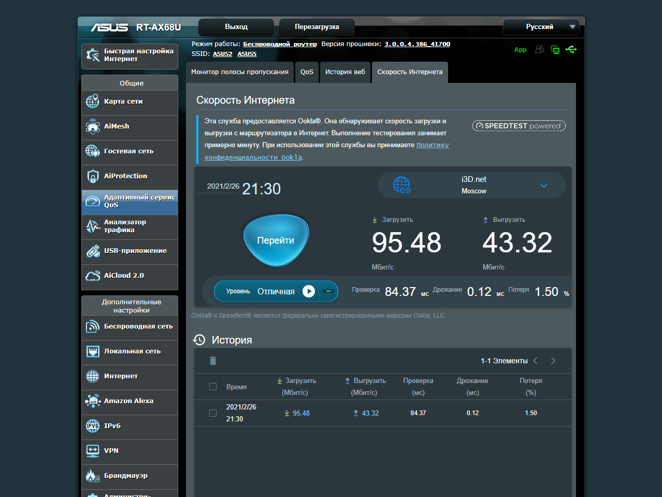
Task: Open VPN monitor icon
Action: click(93, 451)
